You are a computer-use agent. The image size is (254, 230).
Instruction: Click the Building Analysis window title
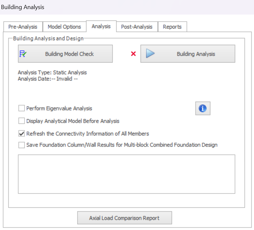coord(23,7)
